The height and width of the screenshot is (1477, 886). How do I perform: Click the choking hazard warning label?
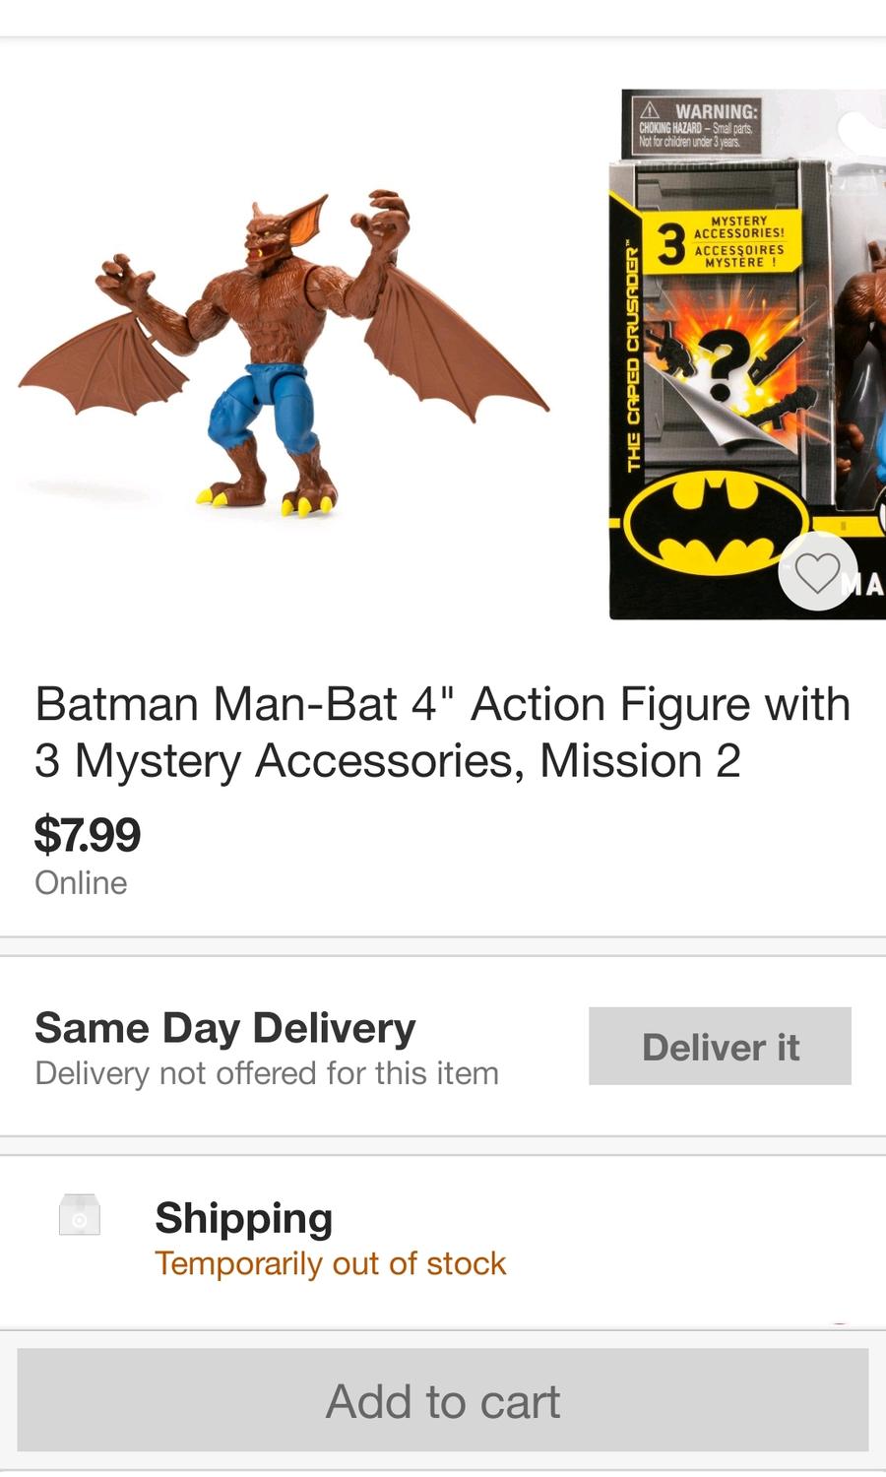[x=697, y=124]
